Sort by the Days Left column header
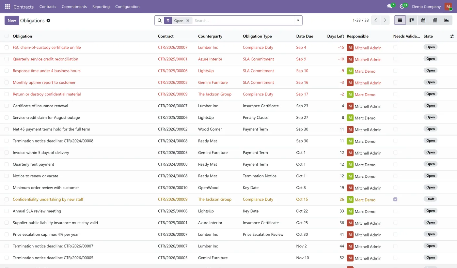Viewport: 457px width, 268px height. pyautogui.click(x=336, y=36)
